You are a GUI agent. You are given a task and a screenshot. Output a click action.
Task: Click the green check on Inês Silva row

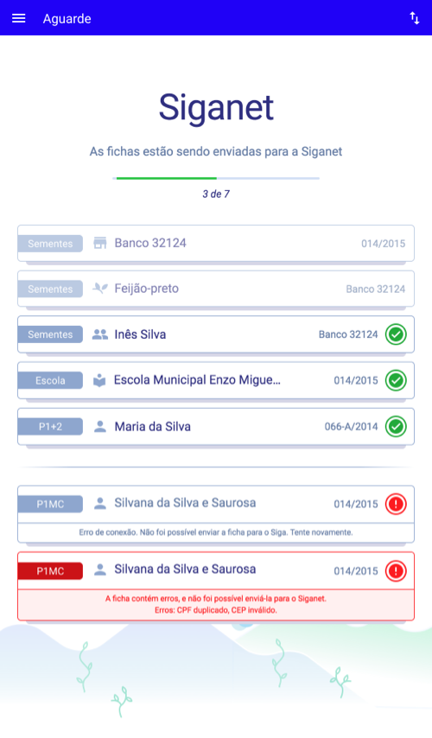pos(396,334)
